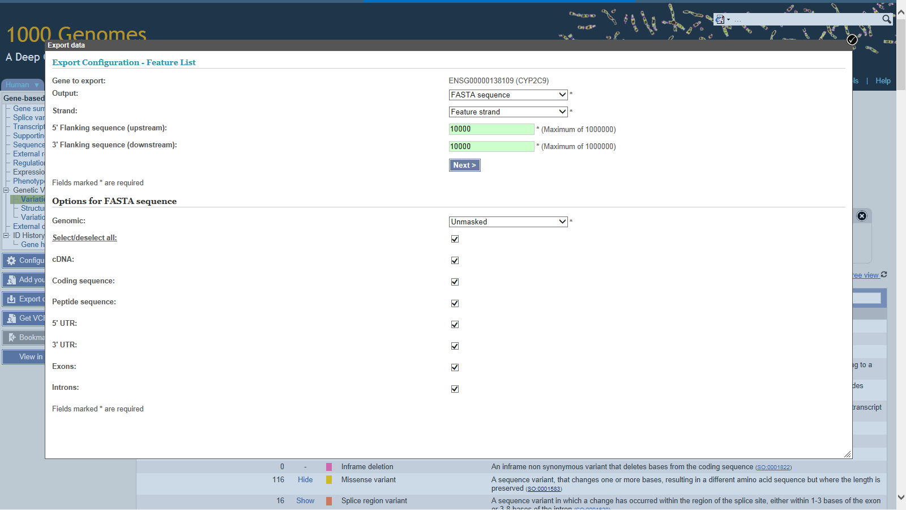
Task: Confirm the Export data dialog with the checkmark icon
Action: click(x=852, y=40)
